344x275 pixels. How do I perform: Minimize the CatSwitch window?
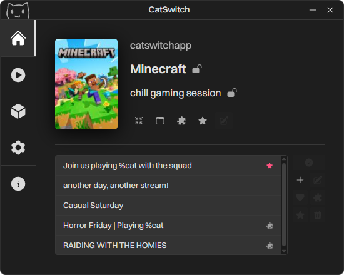point(313,10)
